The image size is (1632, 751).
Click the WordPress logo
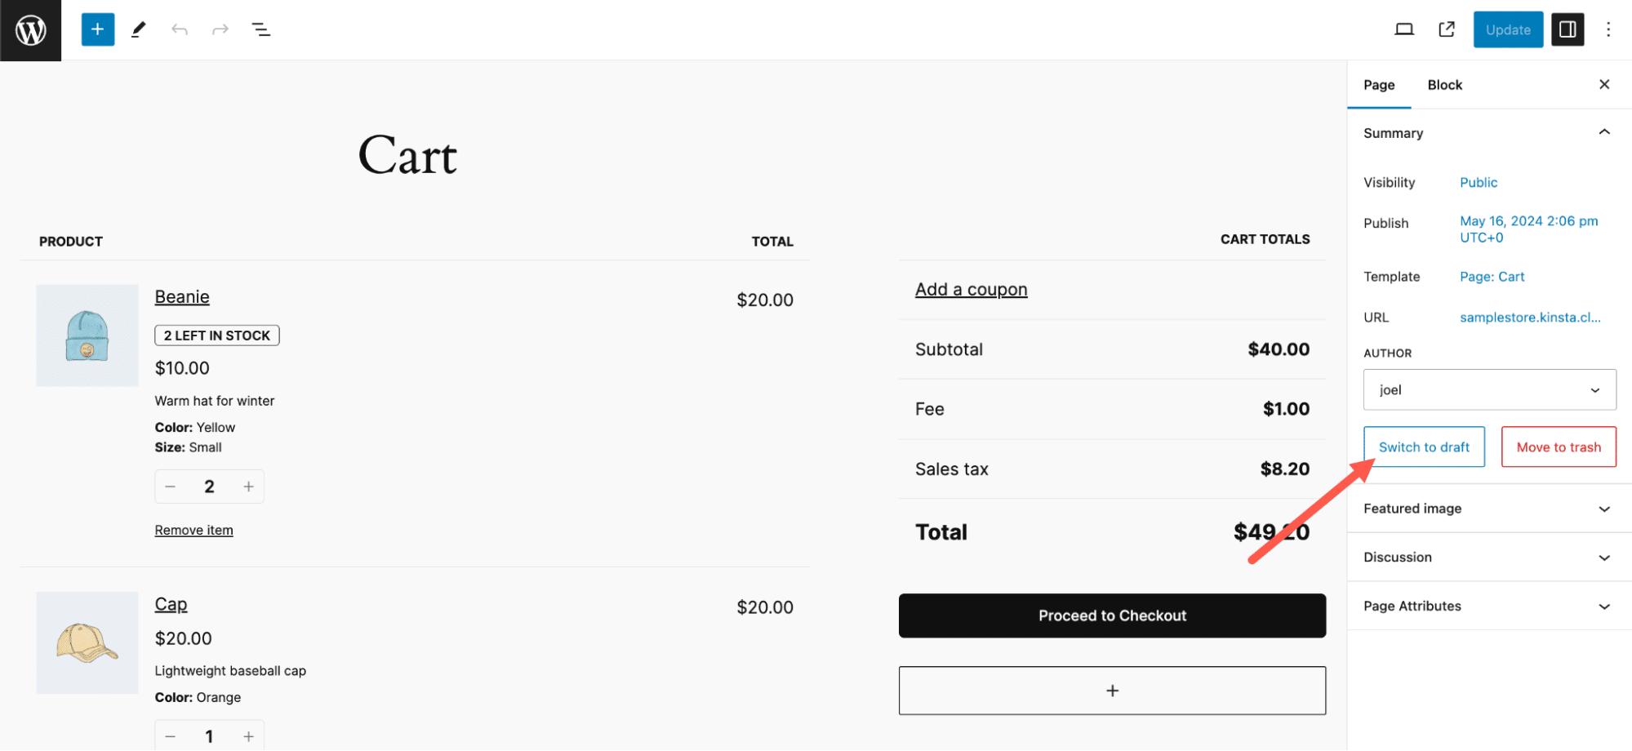tap(29, 29)
